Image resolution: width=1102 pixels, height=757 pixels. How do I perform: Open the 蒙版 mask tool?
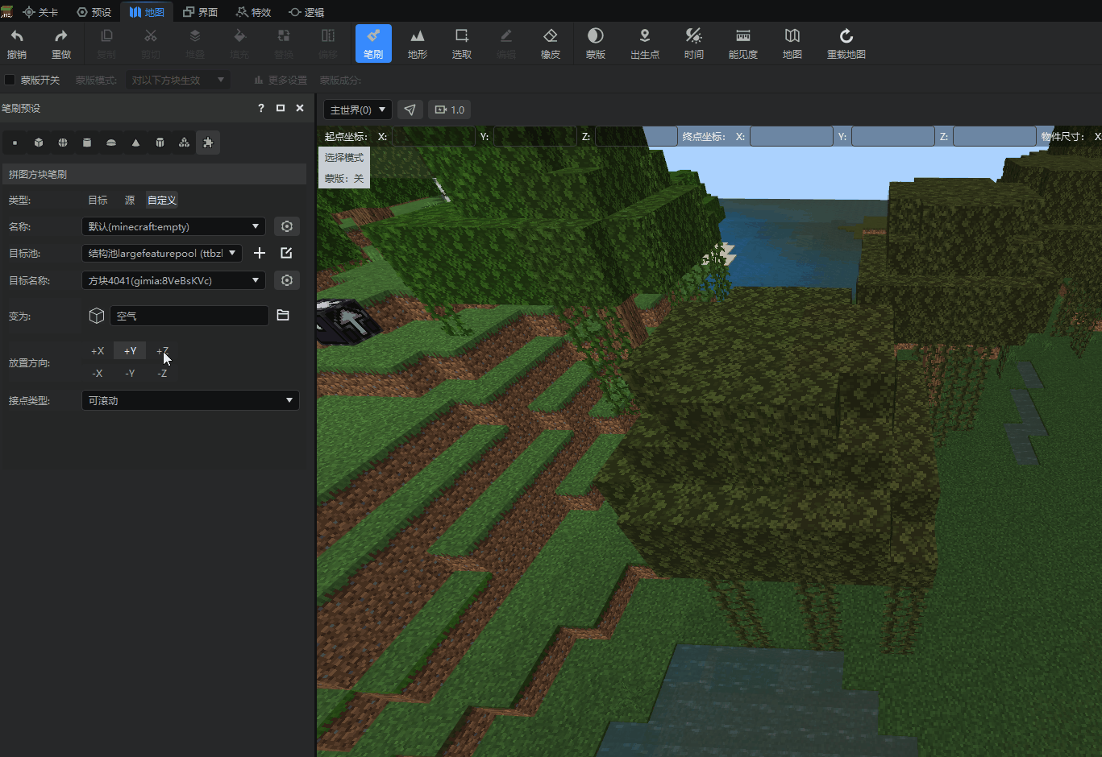(x=596, y=43)
